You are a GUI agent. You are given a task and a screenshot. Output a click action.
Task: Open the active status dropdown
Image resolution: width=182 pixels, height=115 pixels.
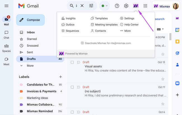104,6
